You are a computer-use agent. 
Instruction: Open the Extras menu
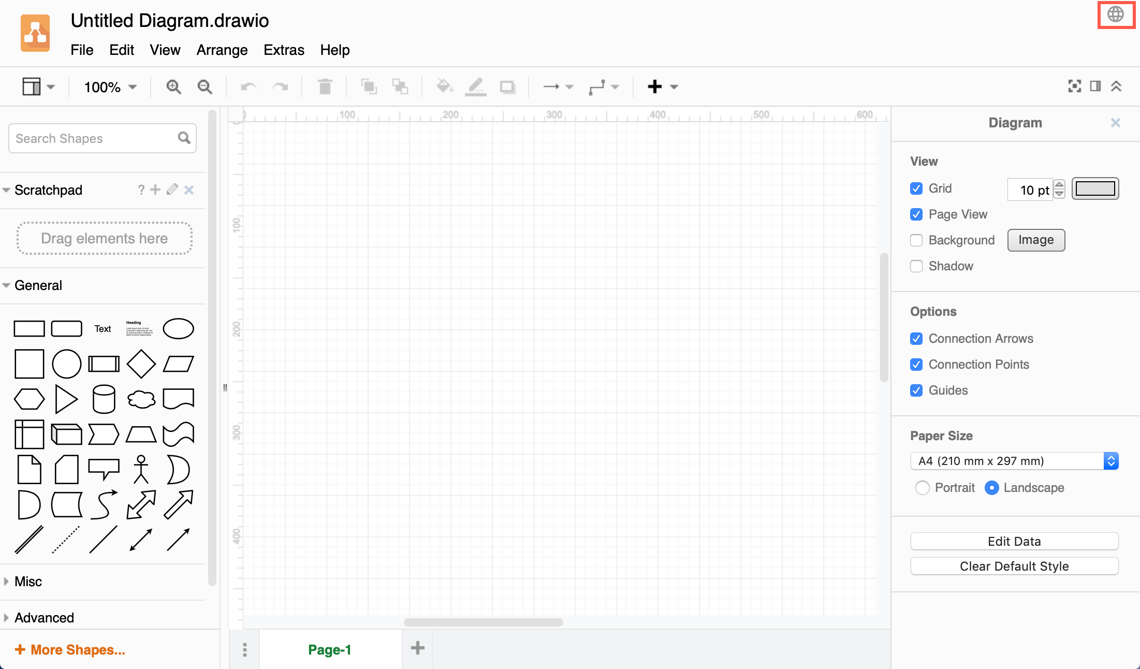(x=284, y=50)
